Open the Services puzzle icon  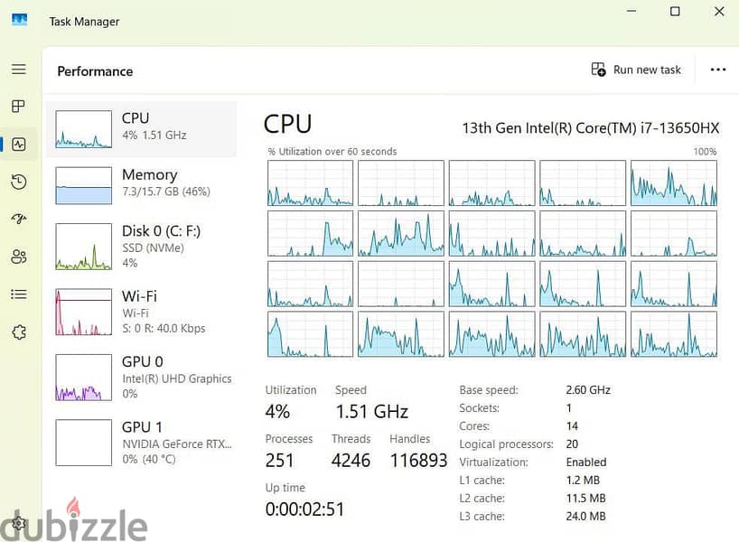pos(19,332)
